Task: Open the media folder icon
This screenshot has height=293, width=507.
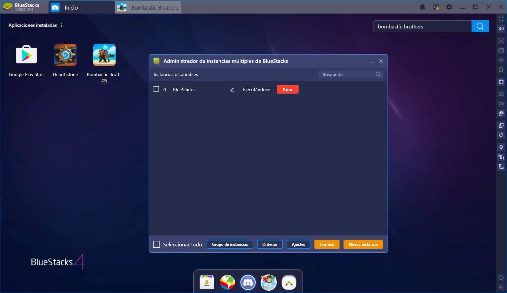Action: [x=501, y=113]
